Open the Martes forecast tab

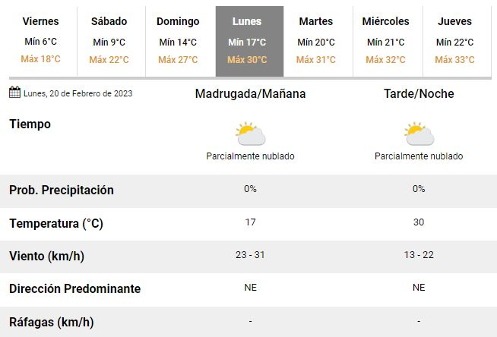[315, 41]
